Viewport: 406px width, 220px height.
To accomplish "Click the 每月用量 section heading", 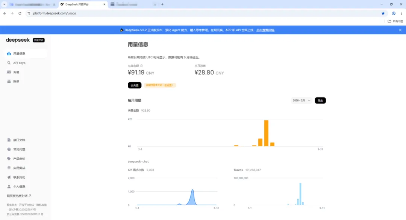I will pos(134,100).
